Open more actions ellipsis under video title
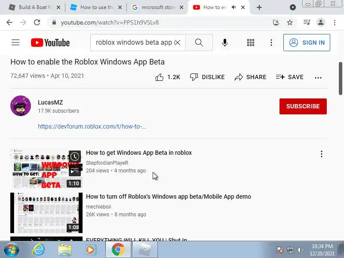The width and height of the screenshot is (344, 258). [x=318, y=78]
